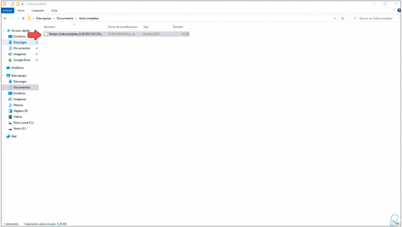402x227 pixels.
Task: Expand the OneDrive tree node arrow
Action: coord(4,68)
